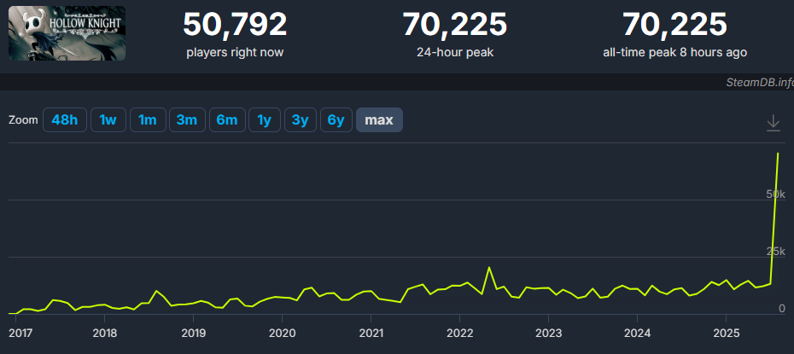
Task: Click the 2021 x-axis label
Action: [371, 334]
